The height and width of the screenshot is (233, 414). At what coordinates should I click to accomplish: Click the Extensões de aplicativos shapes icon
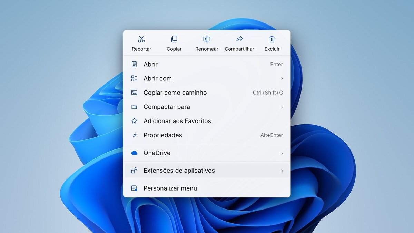tap(134, 171)
